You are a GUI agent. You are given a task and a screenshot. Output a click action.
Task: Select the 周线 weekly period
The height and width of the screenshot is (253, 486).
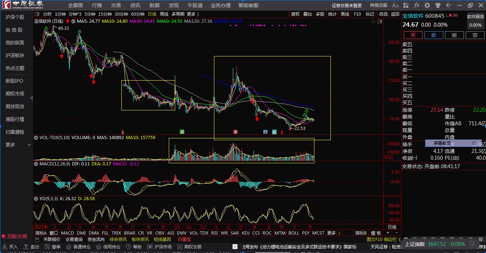pyautogui.click(x=164, y=14)
